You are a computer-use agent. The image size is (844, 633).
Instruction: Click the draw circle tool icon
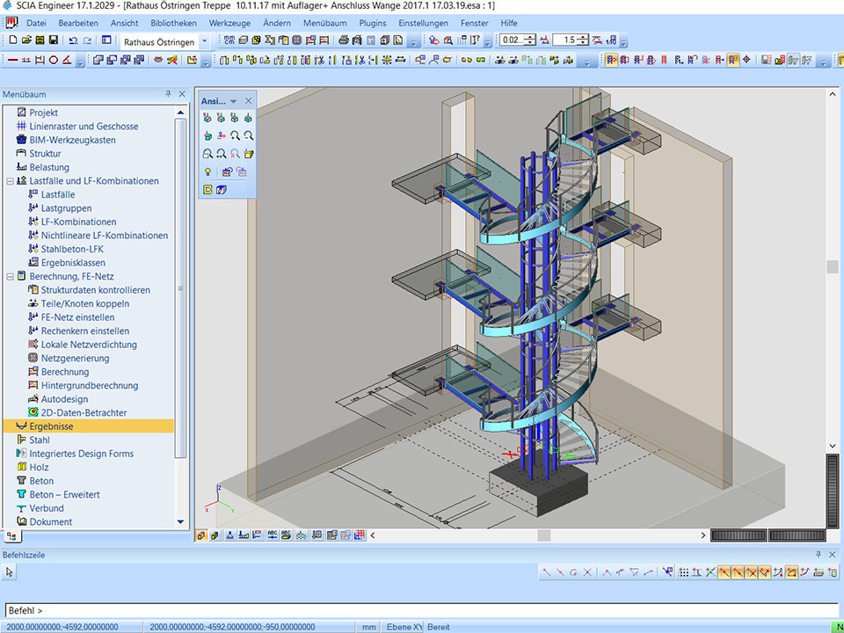tap(53, 61)
